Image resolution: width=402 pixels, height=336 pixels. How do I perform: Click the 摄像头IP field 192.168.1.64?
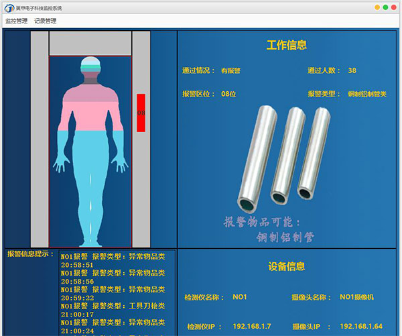[360, 327]
